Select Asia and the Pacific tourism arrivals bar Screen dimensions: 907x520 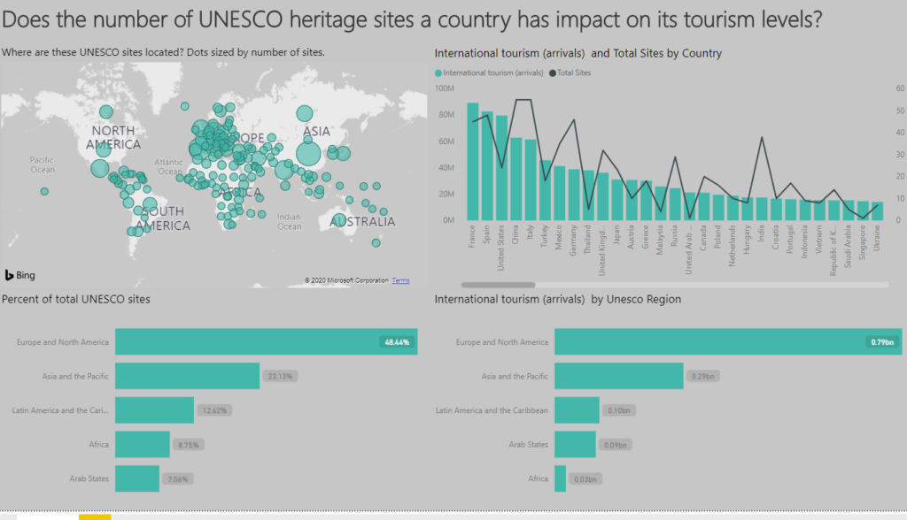coord(619,376)
